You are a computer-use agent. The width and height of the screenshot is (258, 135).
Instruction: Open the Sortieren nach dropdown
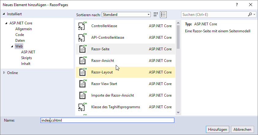(126, 14)
